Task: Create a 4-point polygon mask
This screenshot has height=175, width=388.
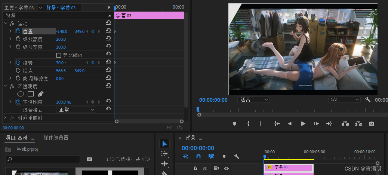Action: (x=30, y=94)
